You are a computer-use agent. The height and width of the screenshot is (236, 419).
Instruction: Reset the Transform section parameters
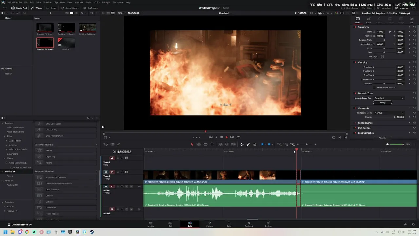point(414,27)
